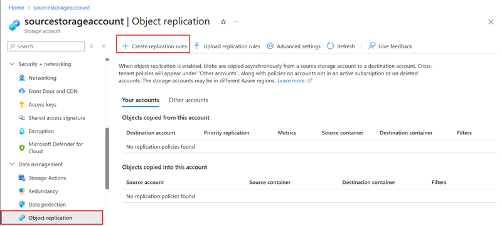Click the Priority replication column header
Screen dimensions: 502x226
point(227,132)
